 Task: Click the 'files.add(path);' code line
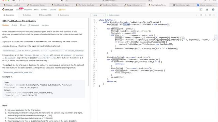[123, 73]
